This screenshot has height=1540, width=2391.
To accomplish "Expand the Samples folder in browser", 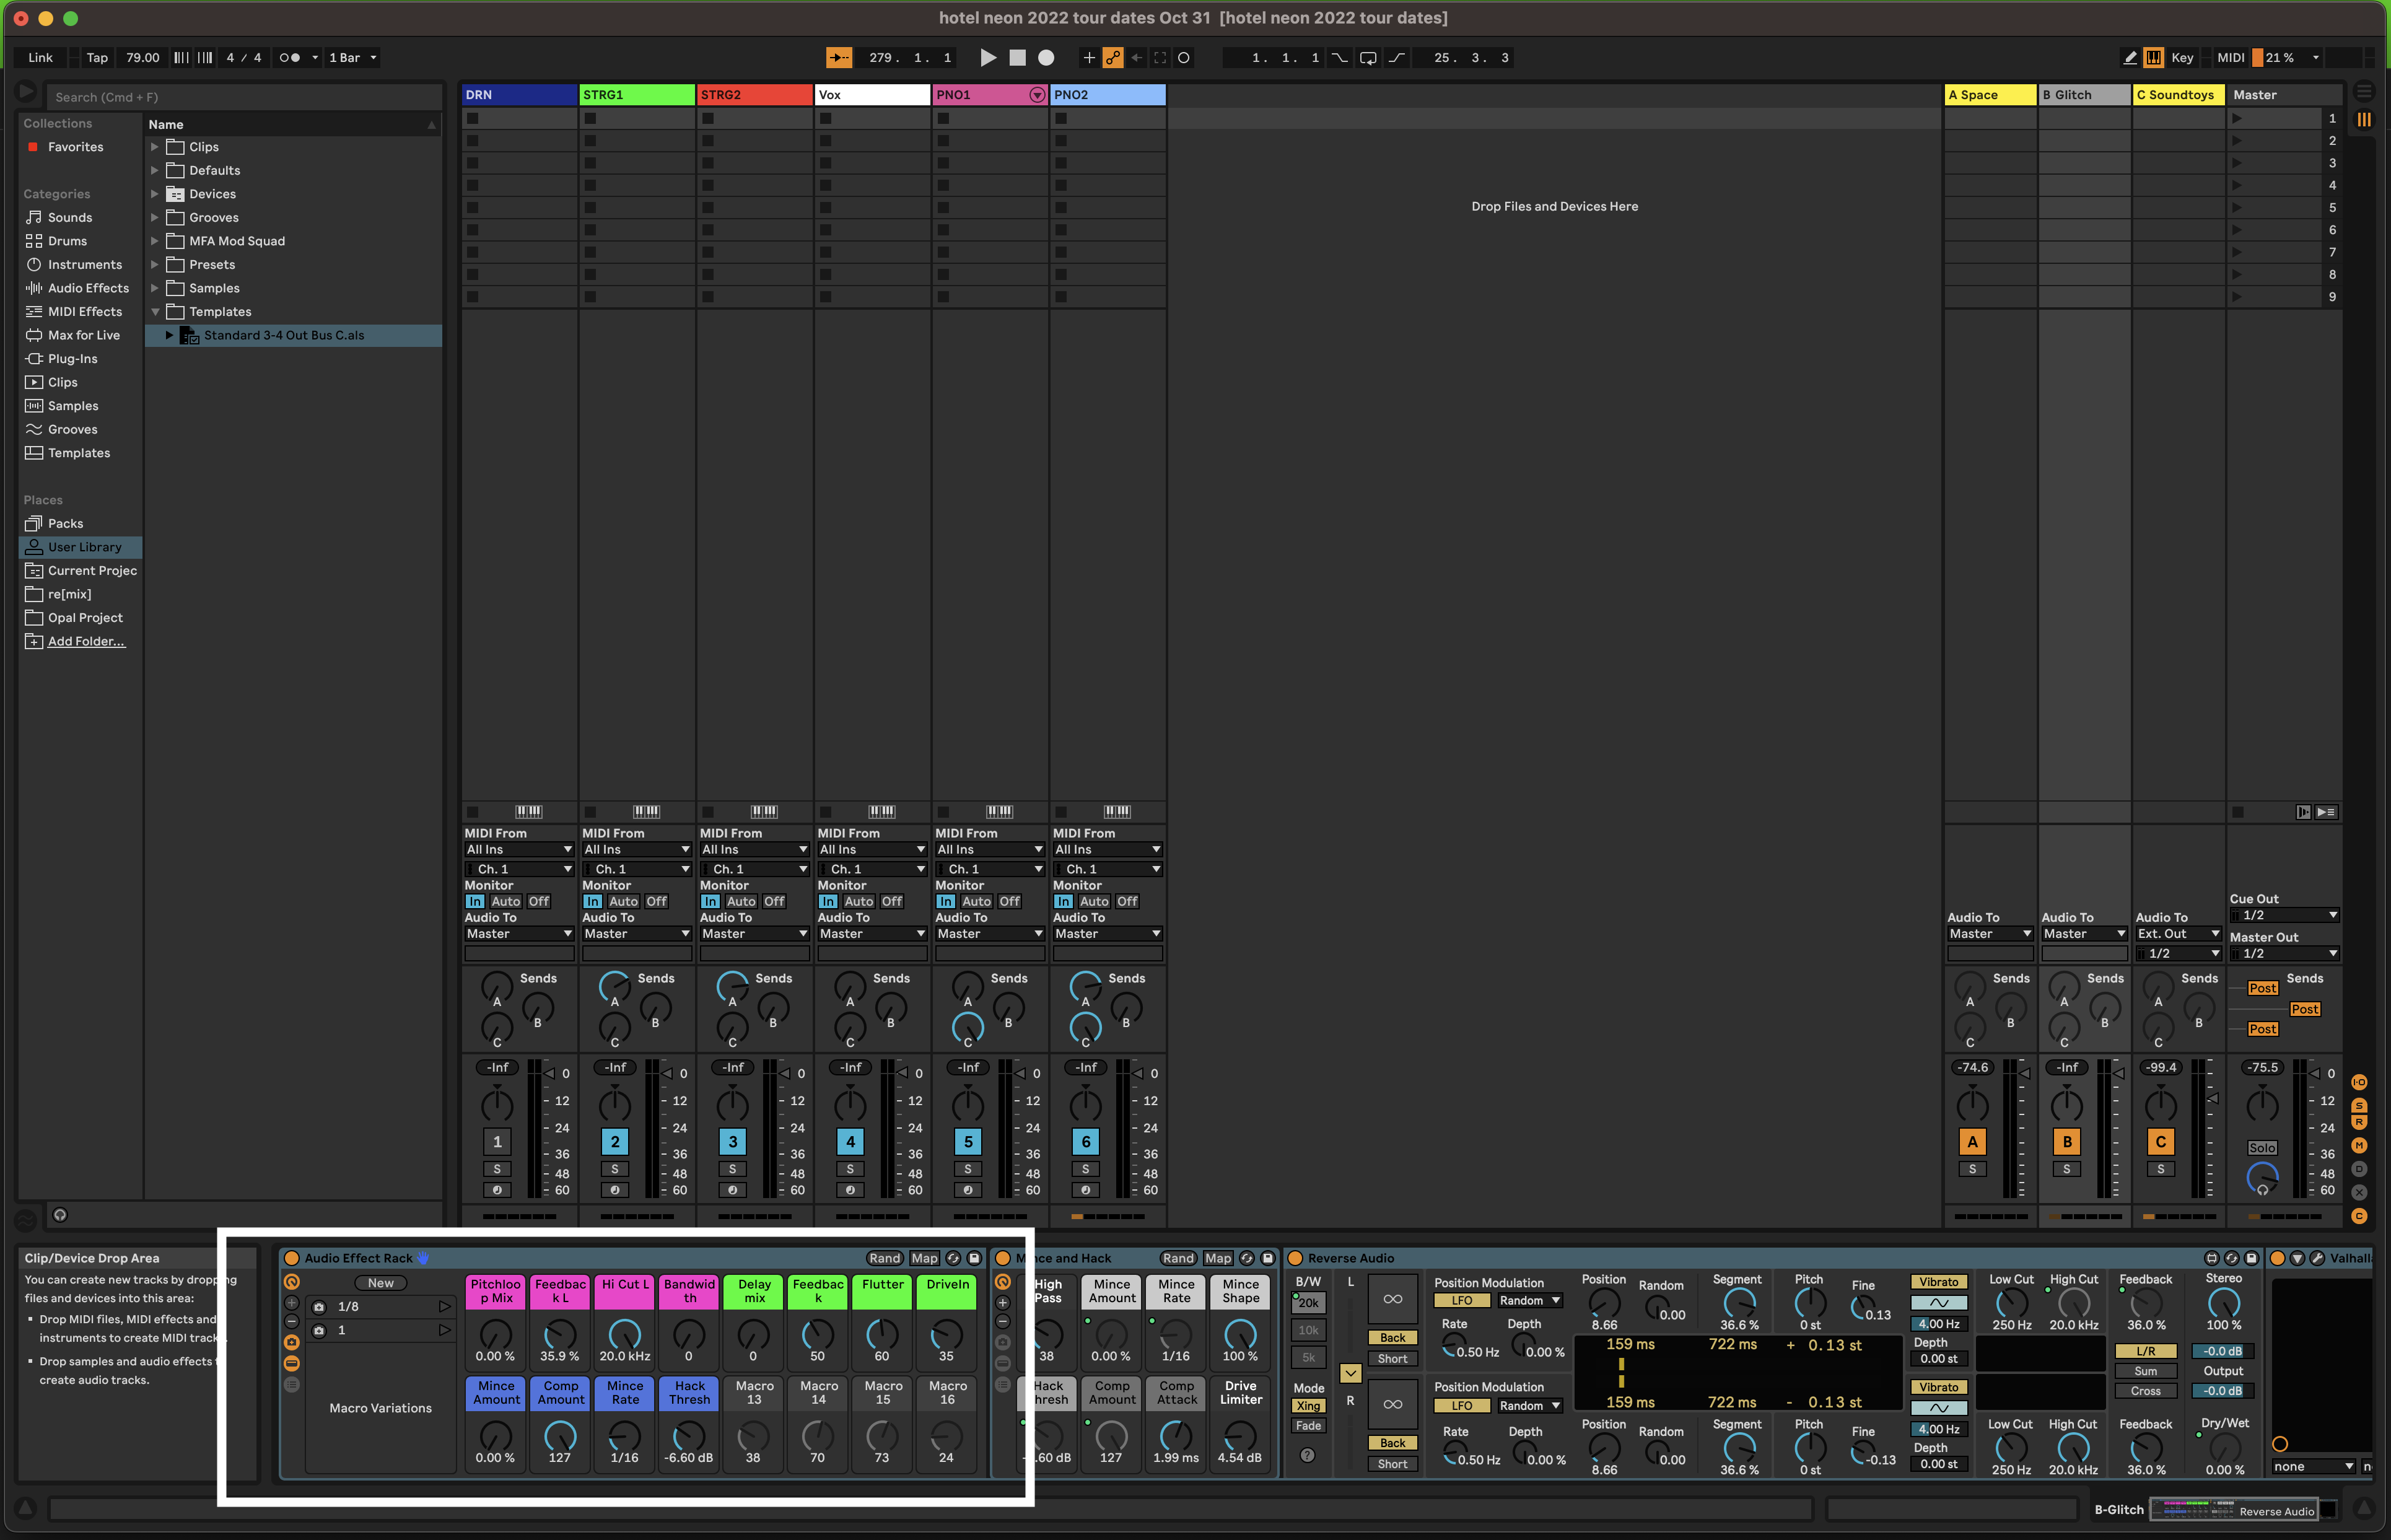I will click(x=155, y=288).
